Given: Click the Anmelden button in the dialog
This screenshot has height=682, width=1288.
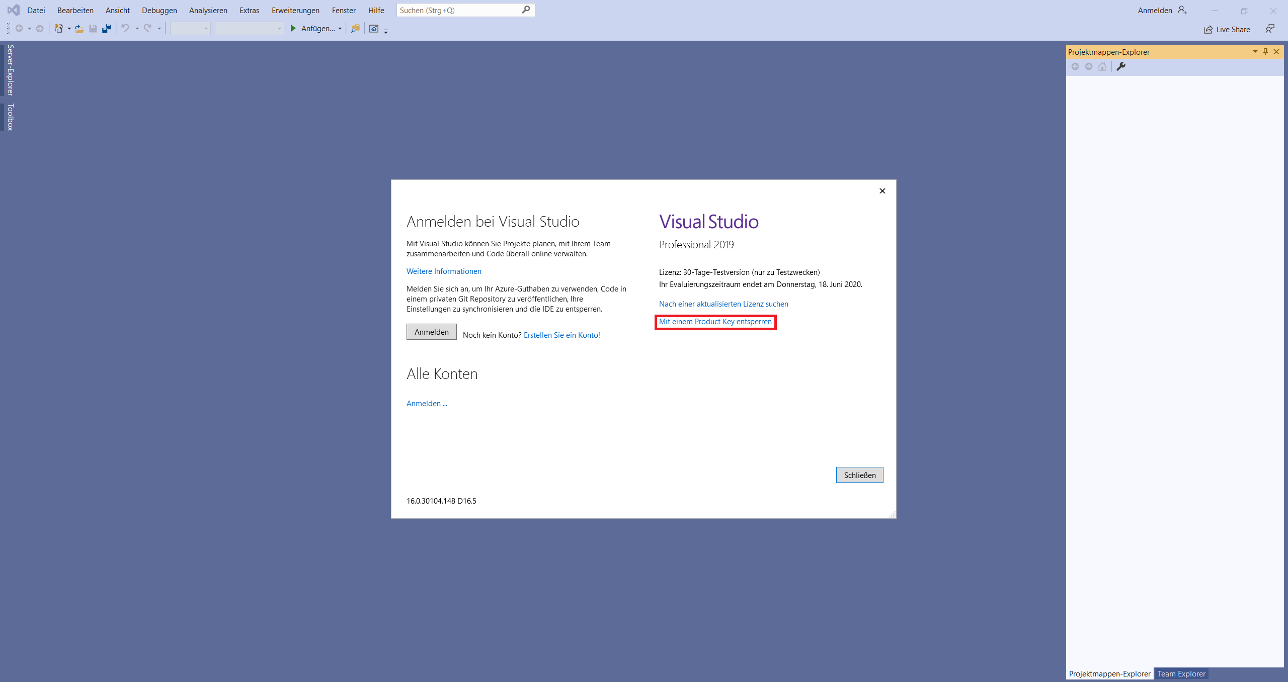Looking at the screenshot, I should (432, 332).
